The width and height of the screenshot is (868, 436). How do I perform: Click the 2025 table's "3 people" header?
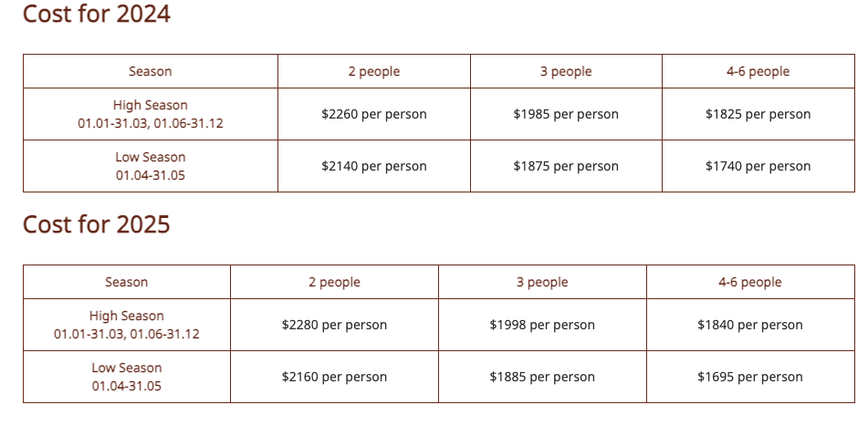(x=542, y=282)
